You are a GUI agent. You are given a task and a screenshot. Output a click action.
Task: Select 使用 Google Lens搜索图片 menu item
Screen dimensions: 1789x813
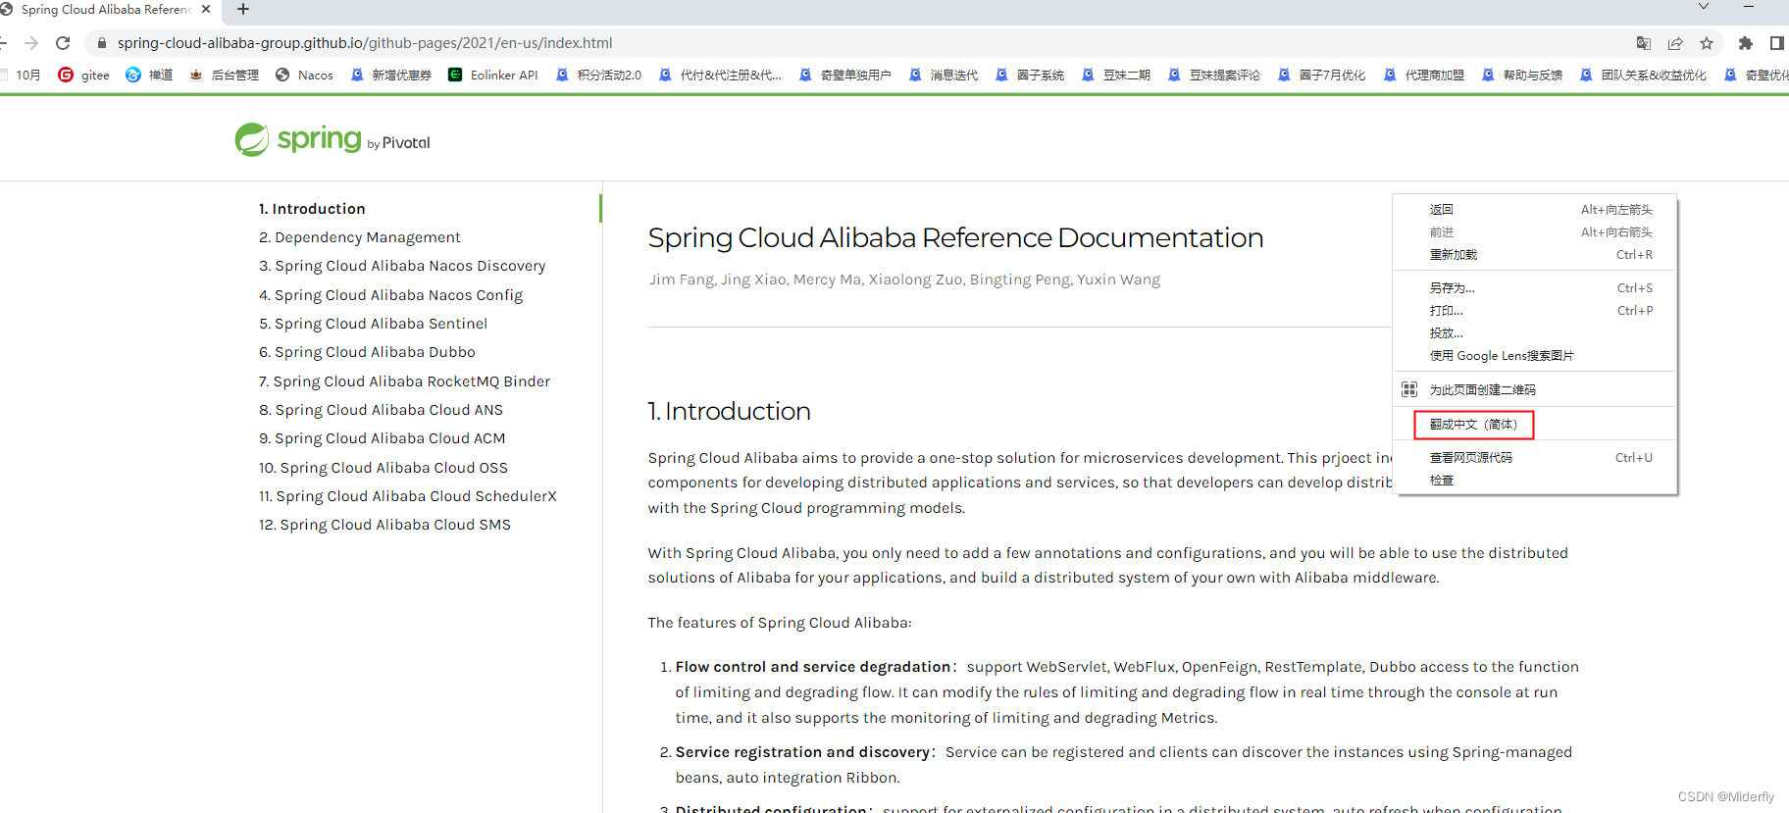[x=1535, y=356]
